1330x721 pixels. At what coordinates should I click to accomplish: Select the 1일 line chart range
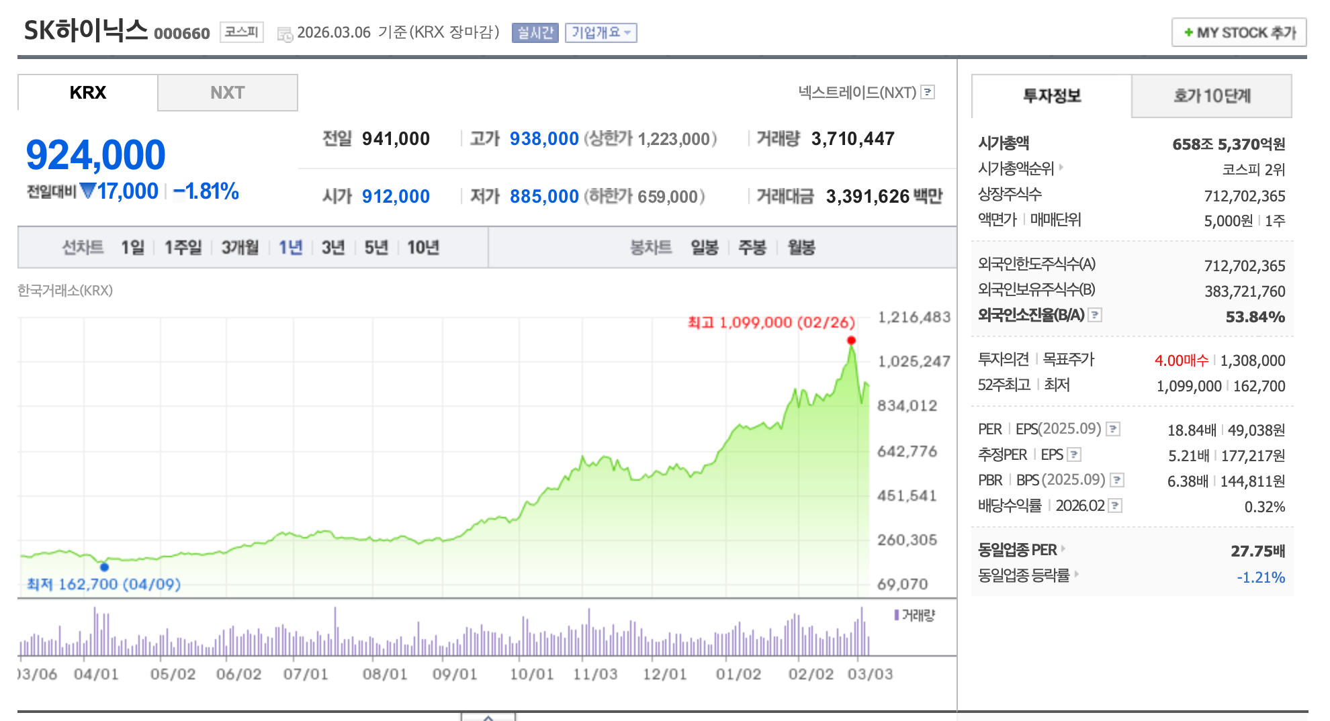[132, 248]
